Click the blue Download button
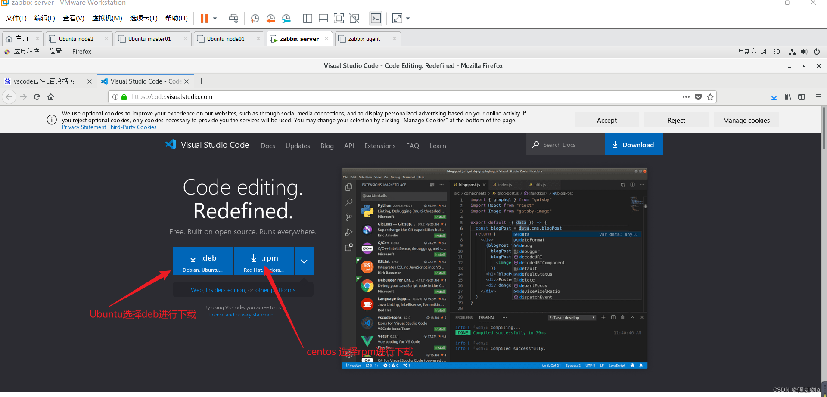This screenshot has height=397, width=827. 634,145
